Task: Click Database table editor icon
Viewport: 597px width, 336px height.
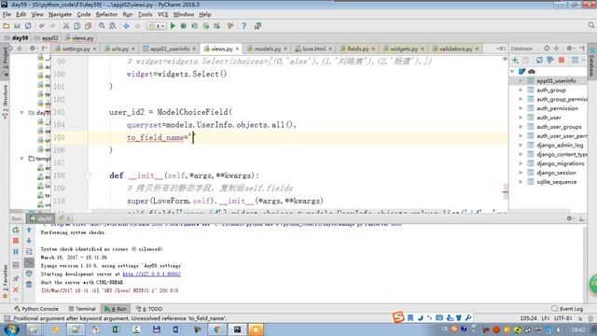Action: pyautogui.click(x=575, y=60)
